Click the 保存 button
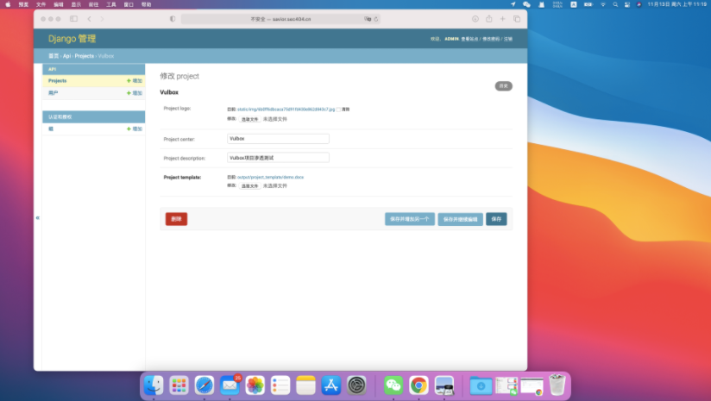 tap(496, 219)
